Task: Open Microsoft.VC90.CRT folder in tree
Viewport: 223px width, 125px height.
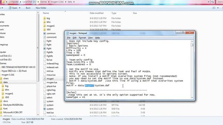Action: [x=13, y=112]
